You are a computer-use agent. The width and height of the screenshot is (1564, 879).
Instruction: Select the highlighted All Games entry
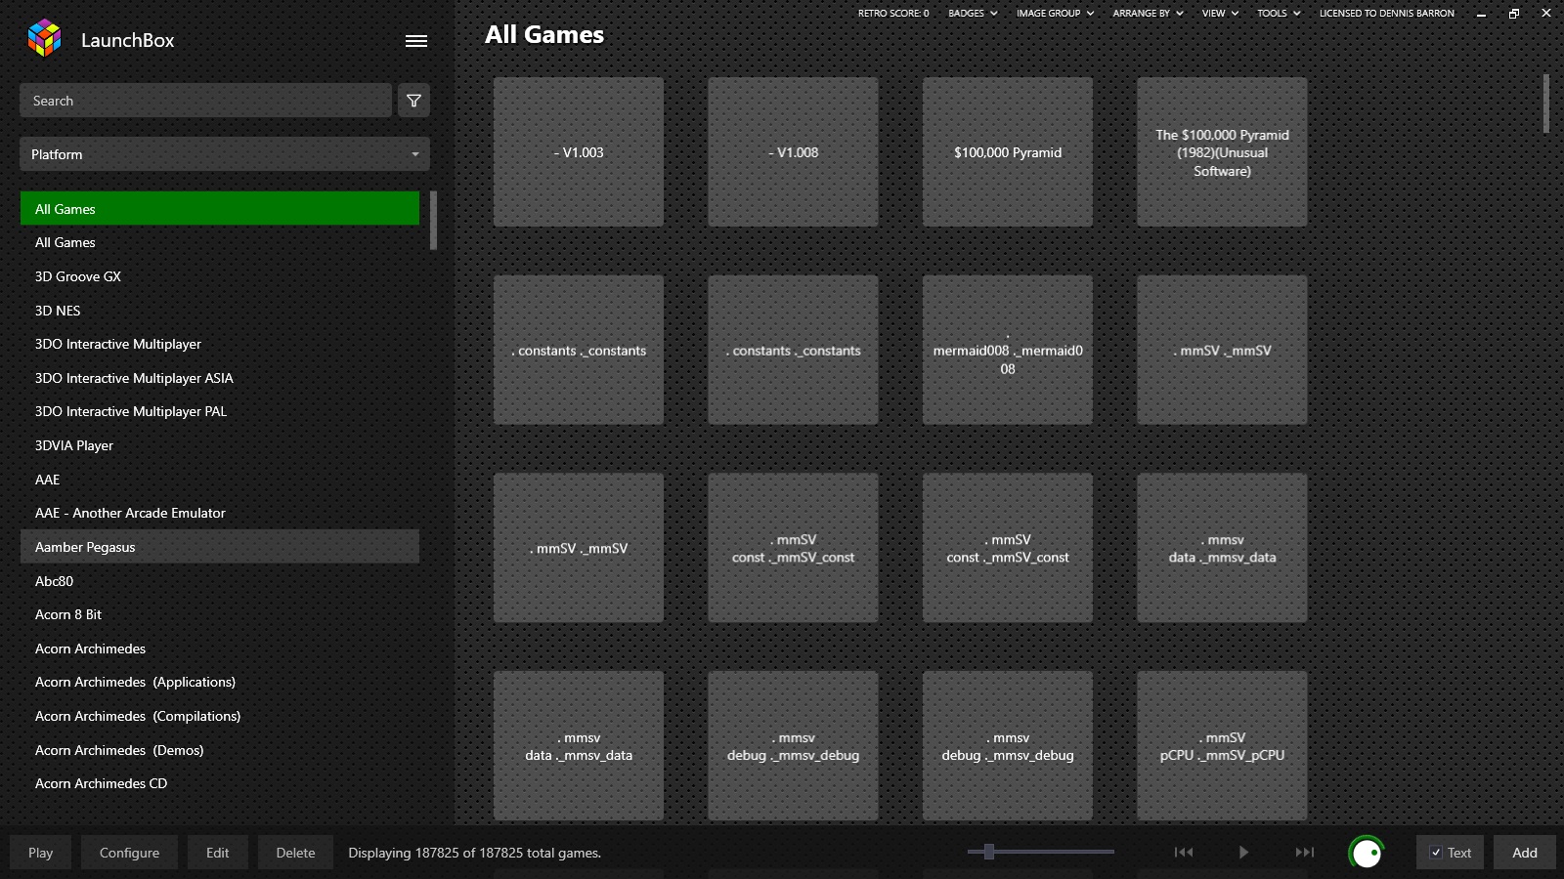click(x=220, y=209)
